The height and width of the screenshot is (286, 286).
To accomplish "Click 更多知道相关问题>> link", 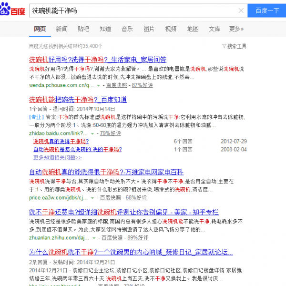I will (57, 157).
